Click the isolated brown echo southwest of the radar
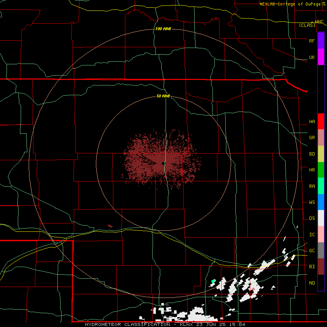 [x=110, y=226]
